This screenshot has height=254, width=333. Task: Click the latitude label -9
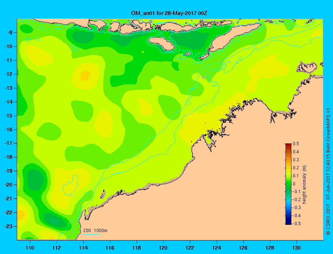9,33
